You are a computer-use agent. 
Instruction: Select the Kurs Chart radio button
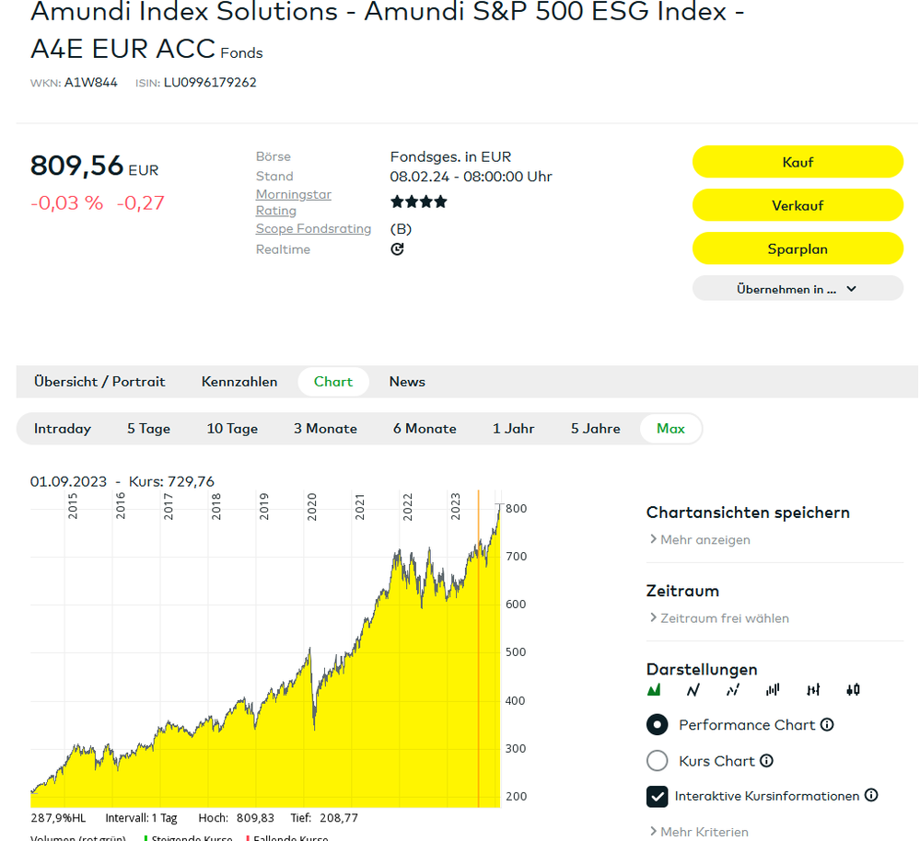(658, 761)
